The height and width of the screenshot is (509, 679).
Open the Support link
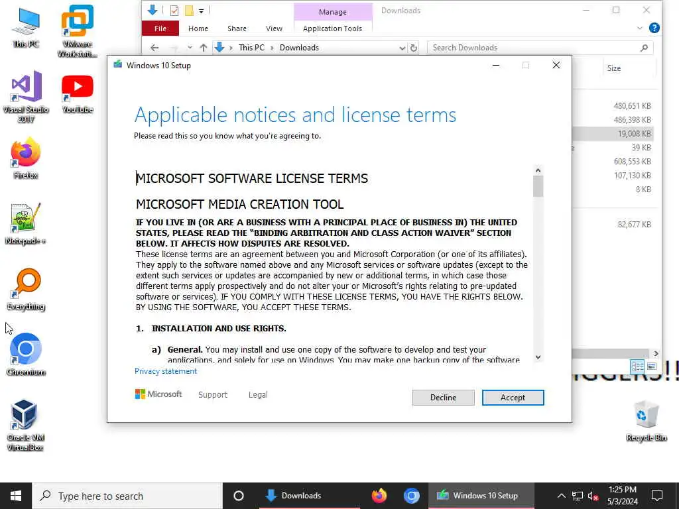213,395
